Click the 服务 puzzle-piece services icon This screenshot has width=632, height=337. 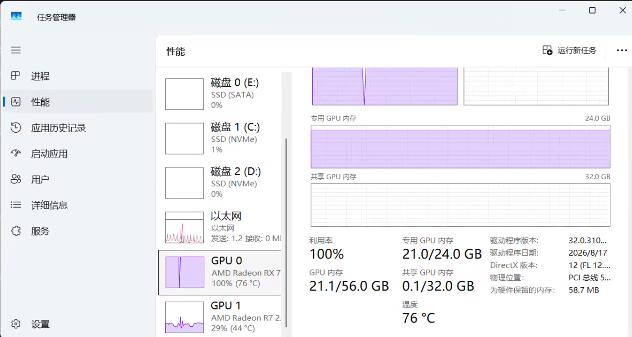(x=16, y=231)
